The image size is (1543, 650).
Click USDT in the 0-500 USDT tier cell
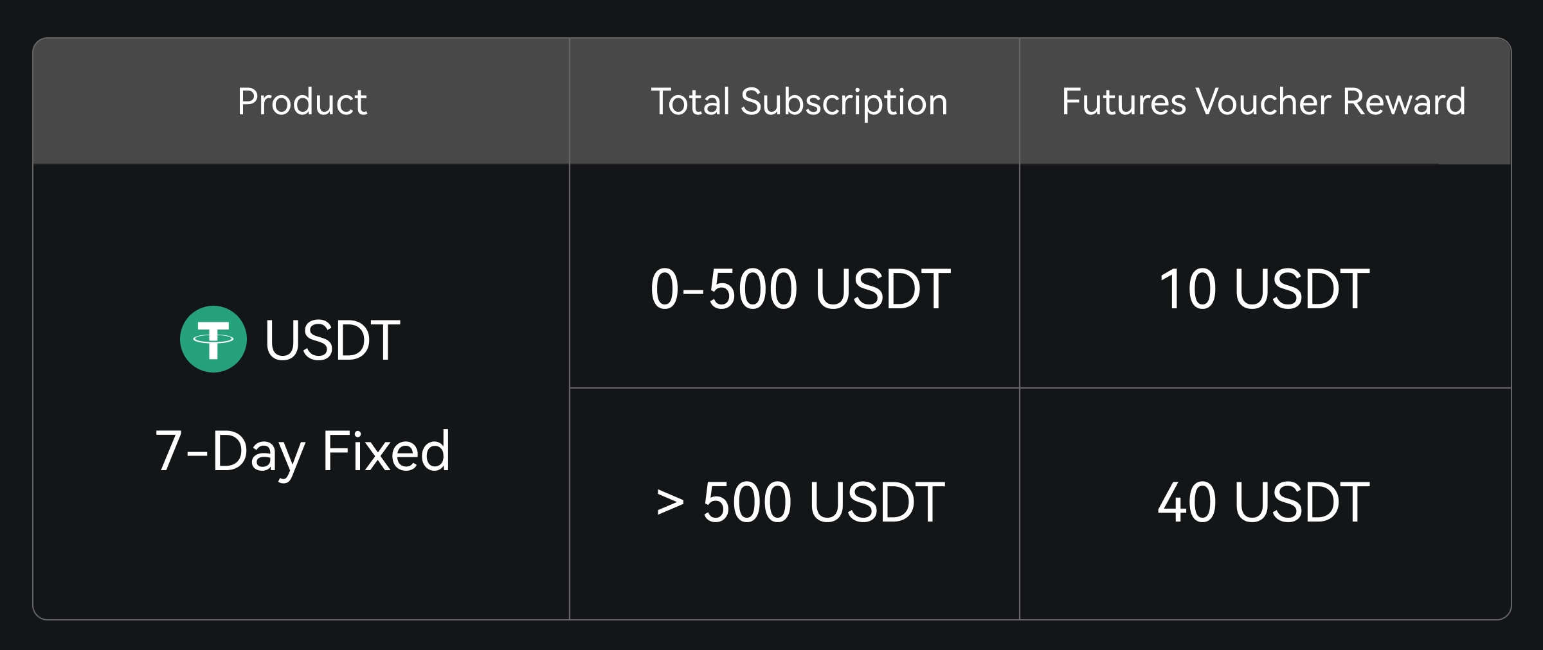click(883, 289)
